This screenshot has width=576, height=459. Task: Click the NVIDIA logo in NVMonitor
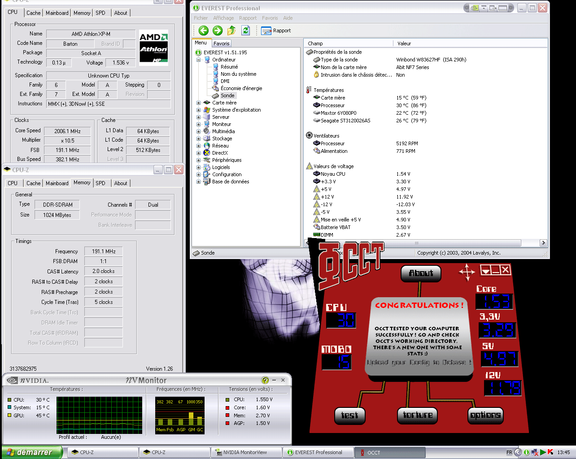point(28,380)
